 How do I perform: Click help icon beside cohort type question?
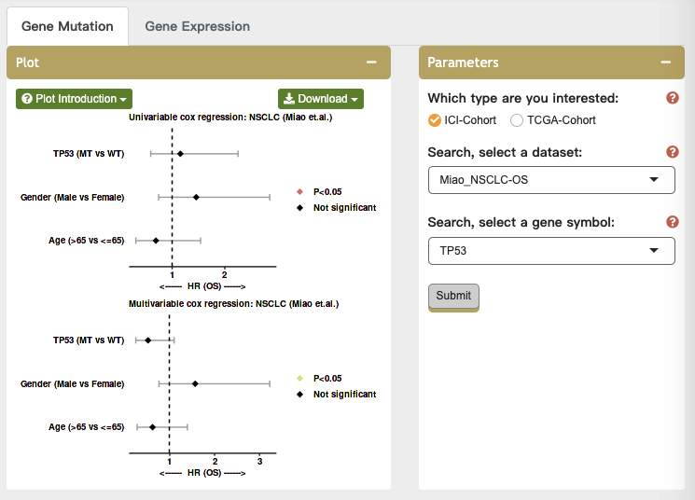click(672, 98)
